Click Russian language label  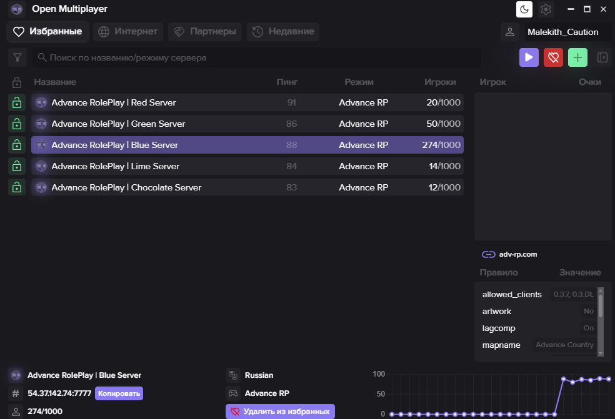click(x=259, y=375)
